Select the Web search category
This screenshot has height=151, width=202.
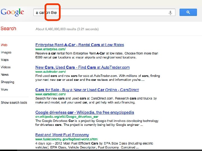click(x=4, y=45)
